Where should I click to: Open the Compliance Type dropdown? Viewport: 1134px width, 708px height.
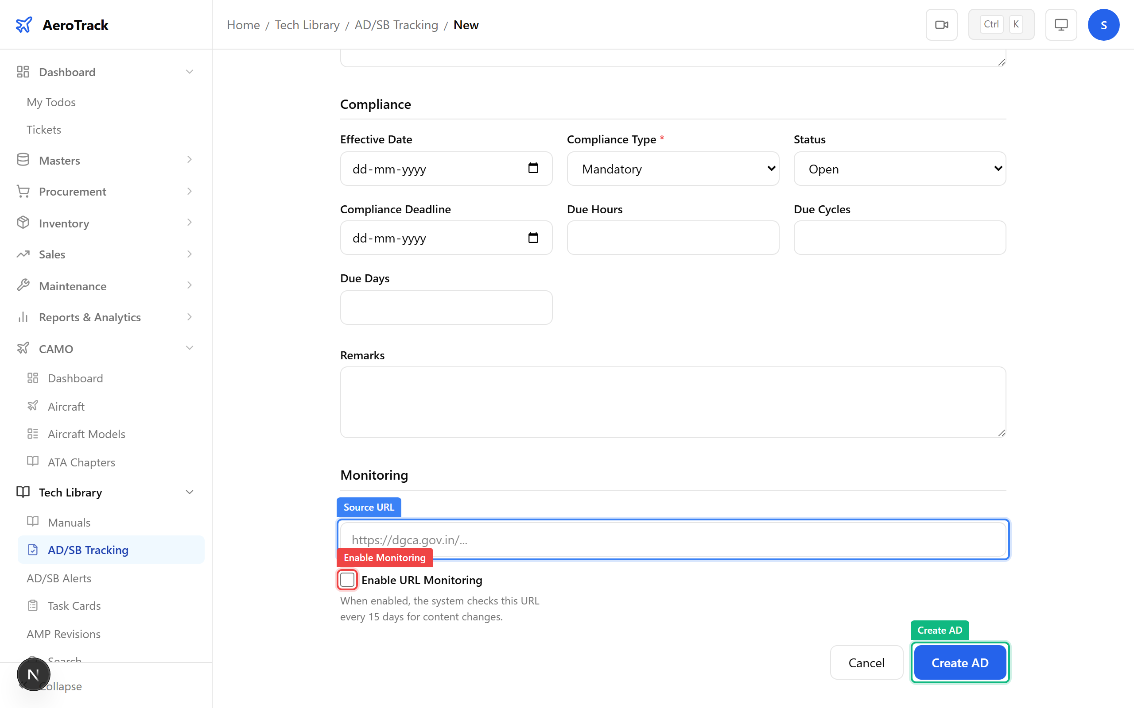(672, 169)
